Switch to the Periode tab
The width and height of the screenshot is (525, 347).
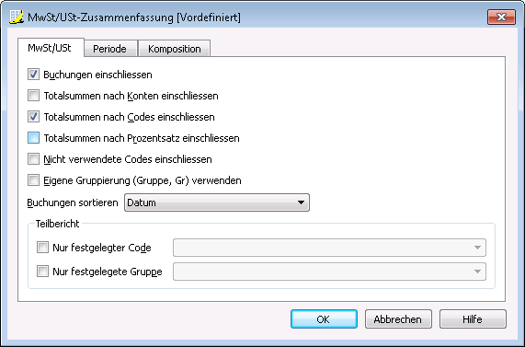pyautogui.click(x=110, y=49)
